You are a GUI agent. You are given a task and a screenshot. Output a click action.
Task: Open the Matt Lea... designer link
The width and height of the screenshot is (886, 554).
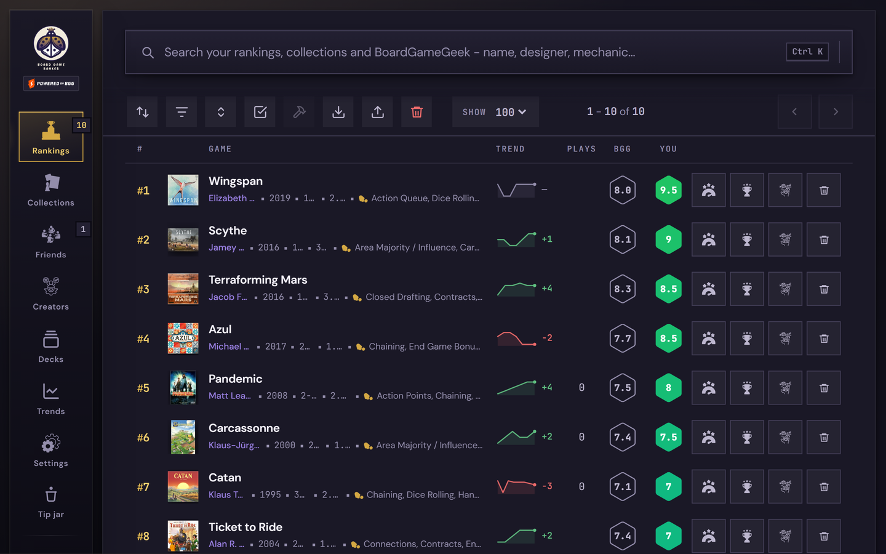tap(229, 396)
